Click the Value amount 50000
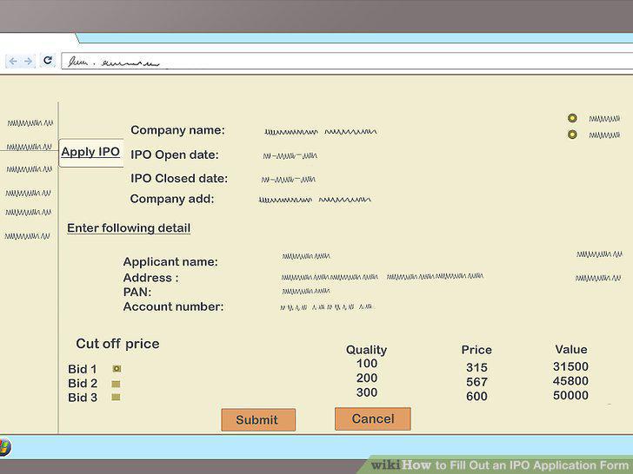Screen dimensions: 633x474 [x=570, y=395]
